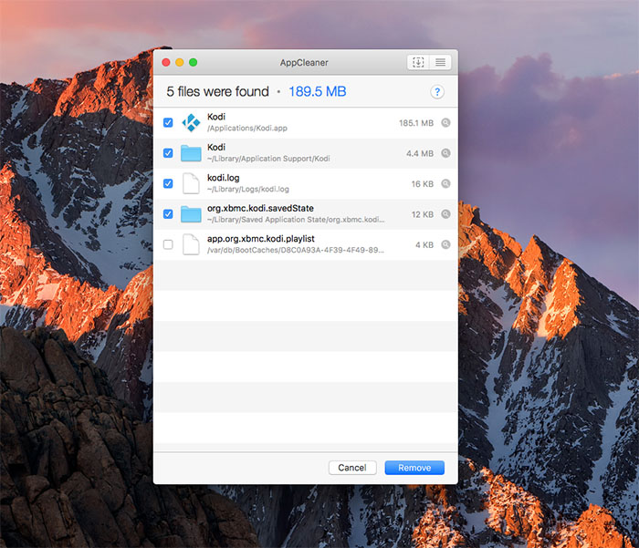639x548 pixels.
Task: Uncheck the kodi.log checkbox
Action: [x=168, y=183]
